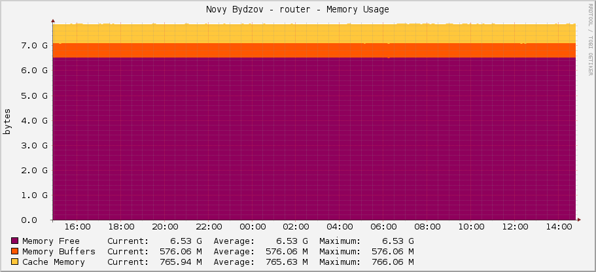596x272 pixels.
Task: Click the Memory Free purple legend swatch
Action: (15, 241)
